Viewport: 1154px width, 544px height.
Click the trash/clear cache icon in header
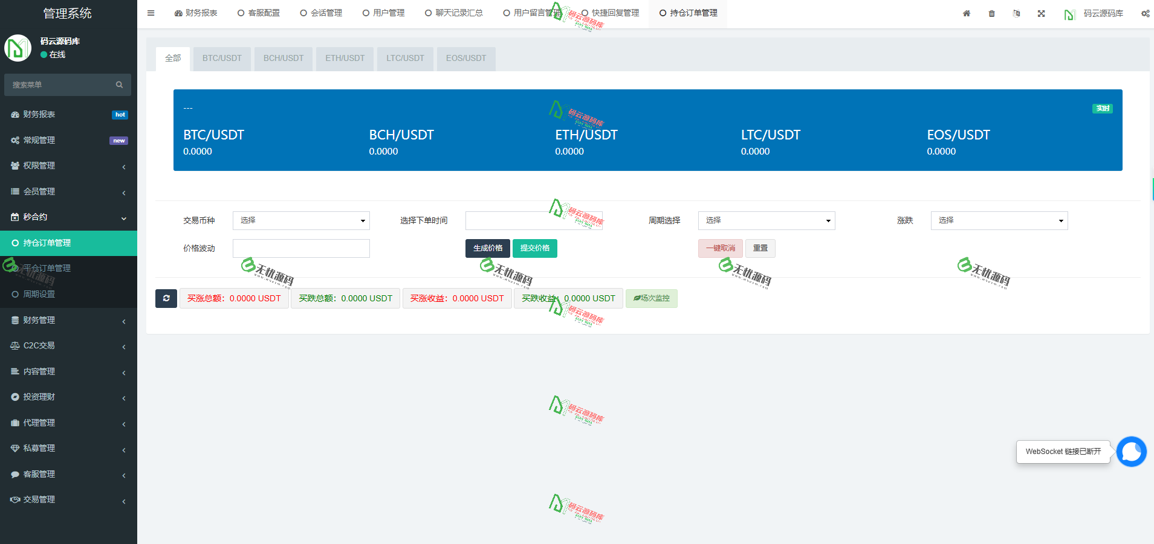pyautogui.click(x=991, y=13)
